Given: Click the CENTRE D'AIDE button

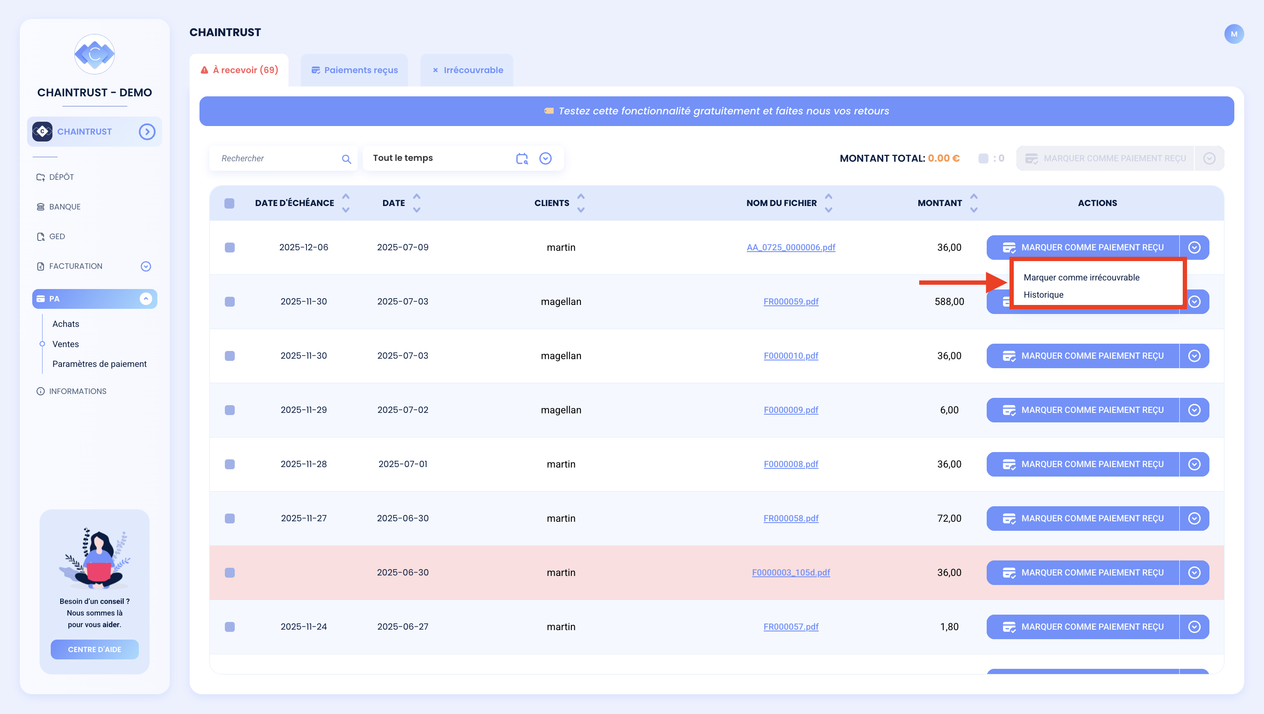Looking at the screenshot, I should click(x=94, y=649).
